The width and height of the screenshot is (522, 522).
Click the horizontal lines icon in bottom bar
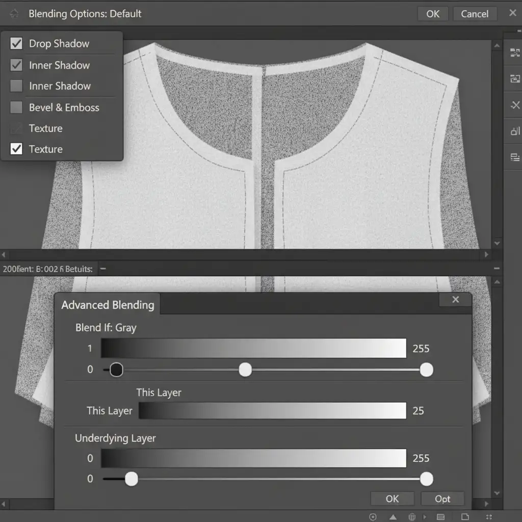(441, 517)
